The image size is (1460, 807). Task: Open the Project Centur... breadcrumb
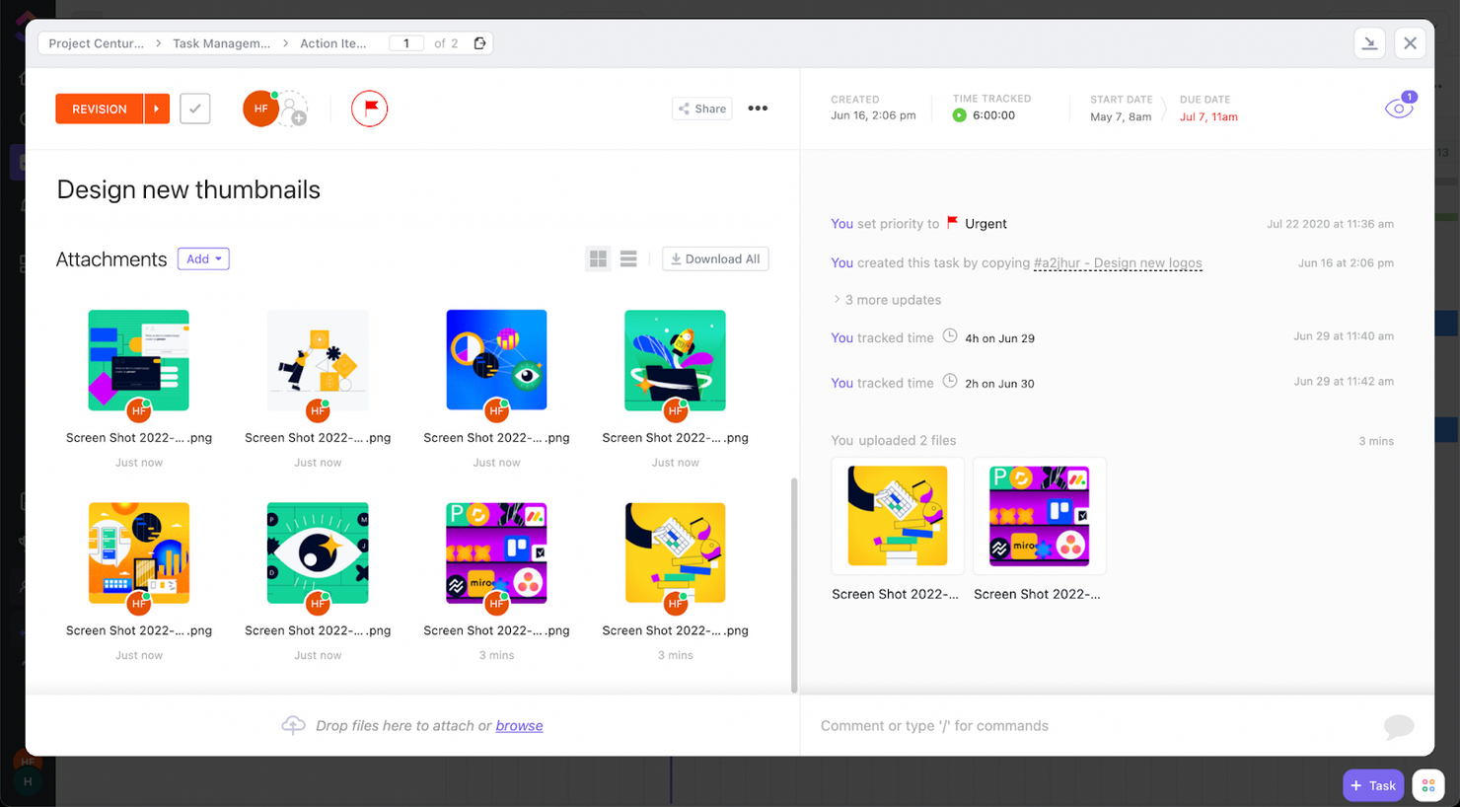tap(97, 43)
